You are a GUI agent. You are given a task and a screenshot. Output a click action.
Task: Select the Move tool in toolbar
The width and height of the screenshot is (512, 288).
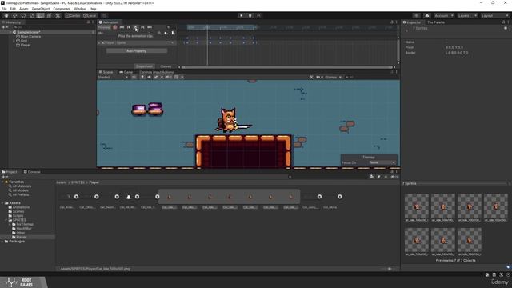(14, 15)
